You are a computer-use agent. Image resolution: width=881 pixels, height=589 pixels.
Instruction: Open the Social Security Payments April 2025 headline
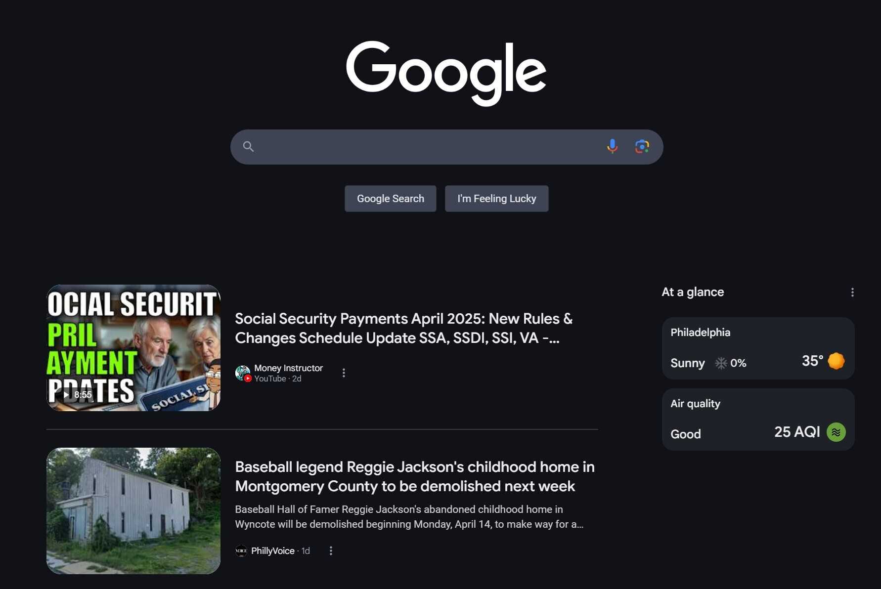pos(404,328)
